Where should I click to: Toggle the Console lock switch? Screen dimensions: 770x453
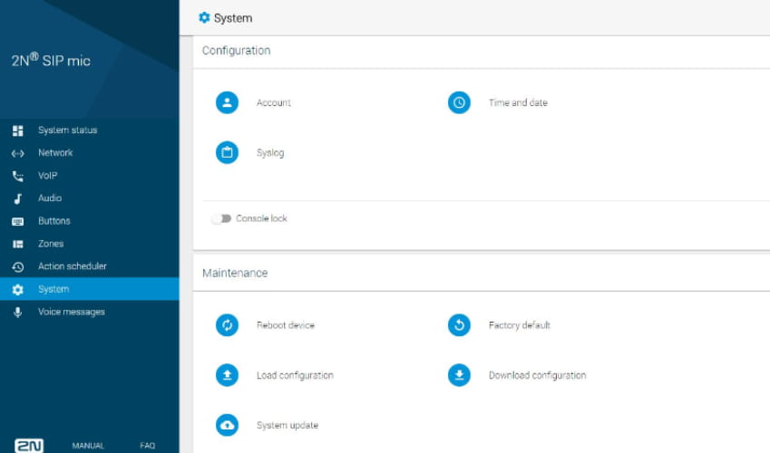click(x=221, y=218)
